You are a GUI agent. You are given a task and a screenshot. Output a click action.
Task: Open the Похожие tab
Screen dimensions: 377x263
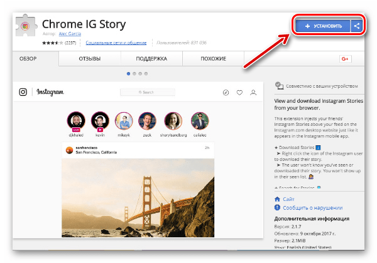tap(213, 59)
